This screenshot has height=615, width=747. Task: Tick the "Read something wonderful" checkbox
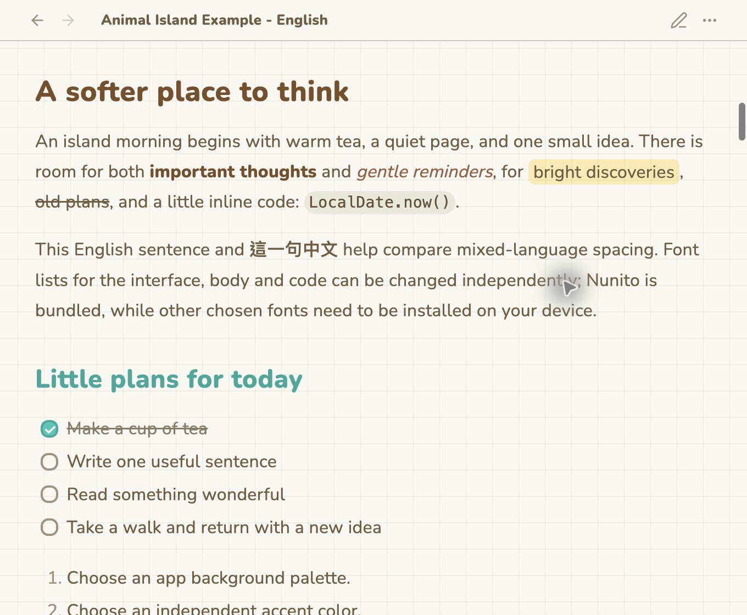pos(49,495)
